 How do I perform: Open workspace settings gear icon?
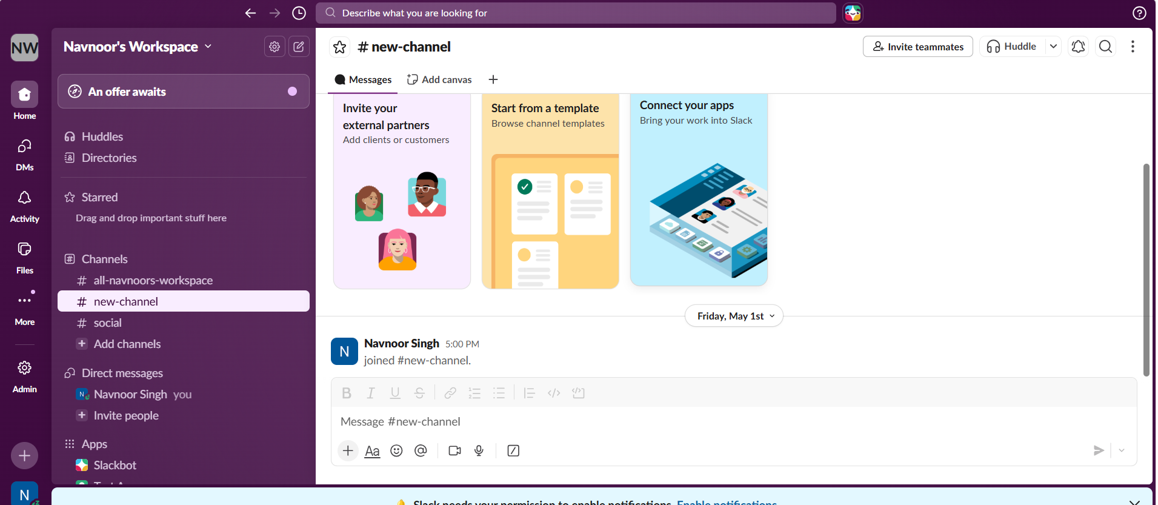click(x=275, y=47)
